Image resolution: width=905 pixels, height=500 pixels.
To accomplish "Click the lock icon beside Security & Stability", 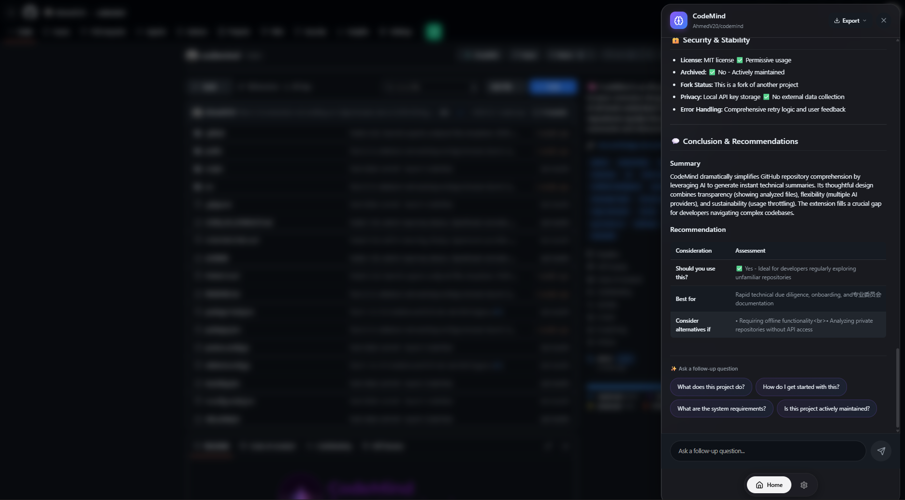I will [675, 41].
